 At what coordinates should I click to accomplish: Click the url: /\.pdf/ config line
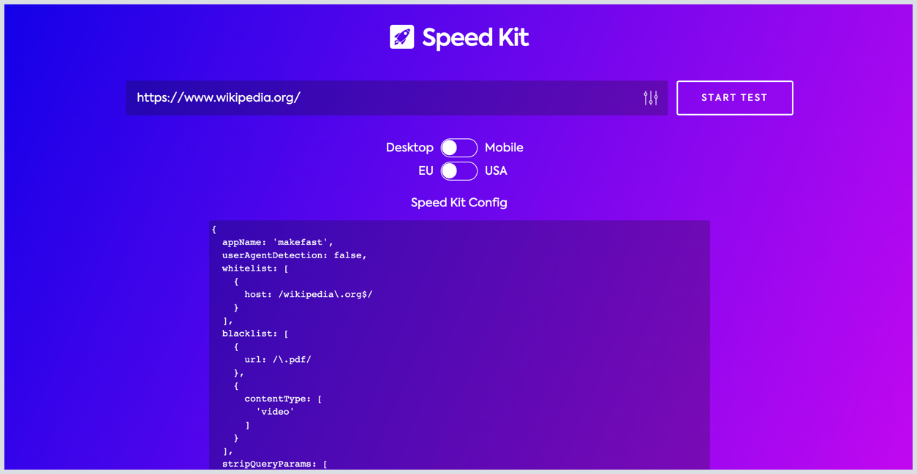(x=278, y=359)
